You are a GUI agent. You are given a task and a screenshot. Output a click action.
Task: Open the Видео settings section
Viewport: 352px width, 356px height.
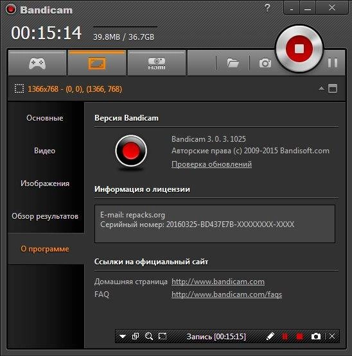pos(45,151)
